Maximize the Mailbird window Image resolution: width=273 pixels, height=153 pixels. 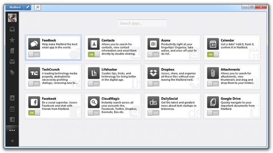click(252, 7)
